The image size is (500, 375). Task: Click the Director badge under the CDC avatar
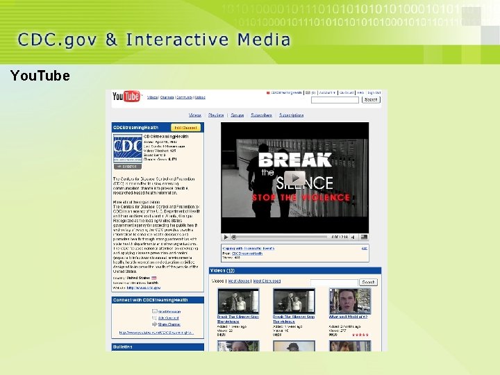point(128,167)
